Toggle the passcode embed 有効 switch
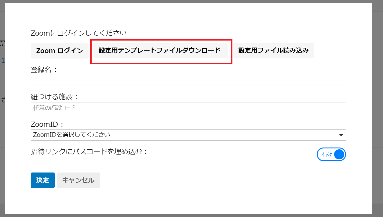Image resolution: width=383 pixels, height=217 pixels. 331,155
